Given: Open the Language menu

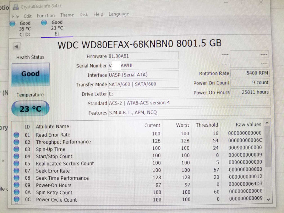Looking at the screenshot, I should click(x=119, y=14).
